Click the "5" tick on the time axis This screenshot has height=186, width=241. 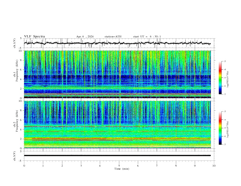(x=119, y=166)
